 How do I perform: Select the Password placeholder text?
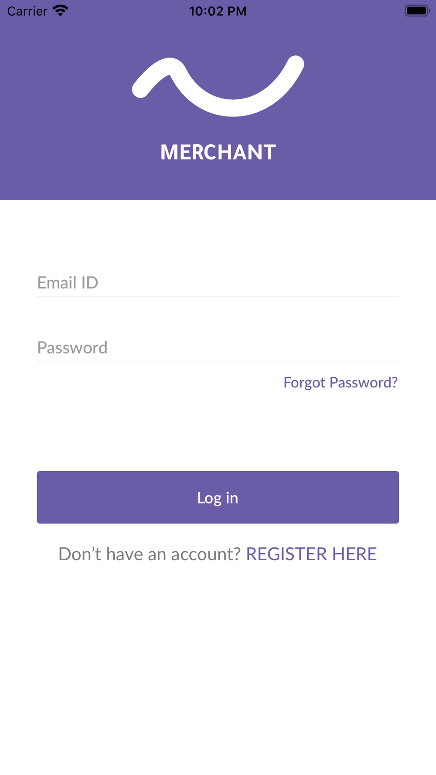pyautogui.click(x=72, y=347)
